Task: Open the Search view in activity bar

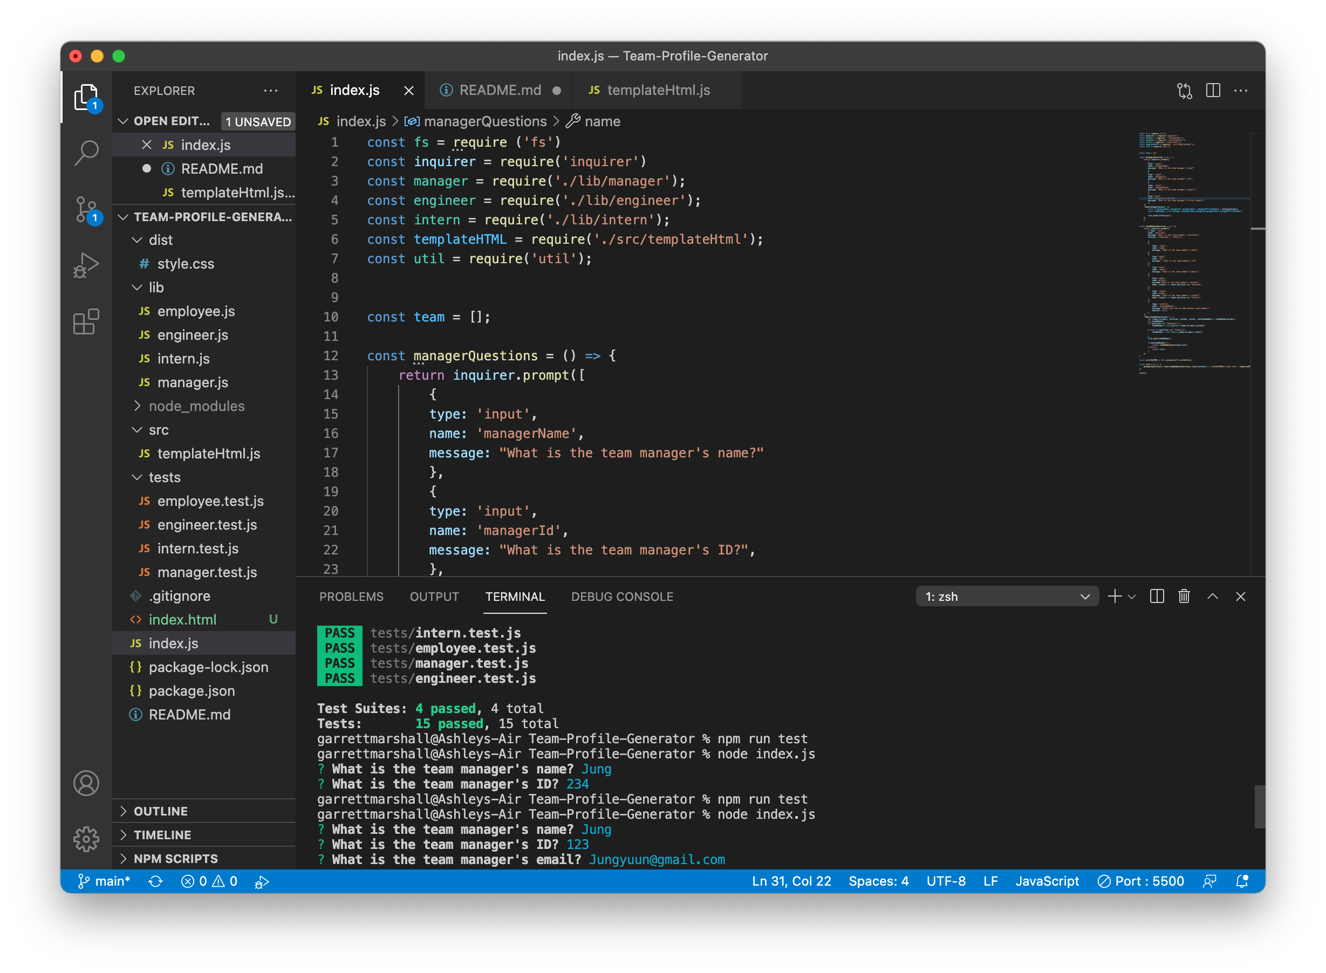Action: coord(87,153)
